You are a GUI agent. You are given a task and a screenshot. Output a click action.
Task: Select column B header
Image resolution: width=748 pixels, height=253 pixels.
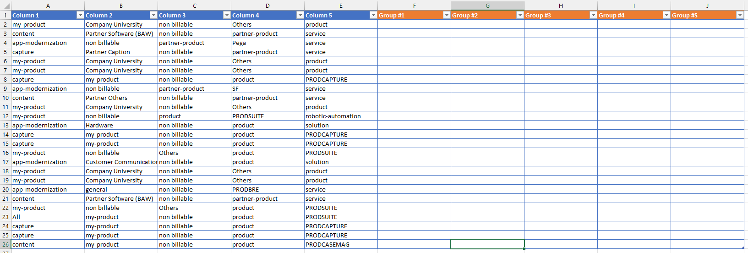coord(121,5)
